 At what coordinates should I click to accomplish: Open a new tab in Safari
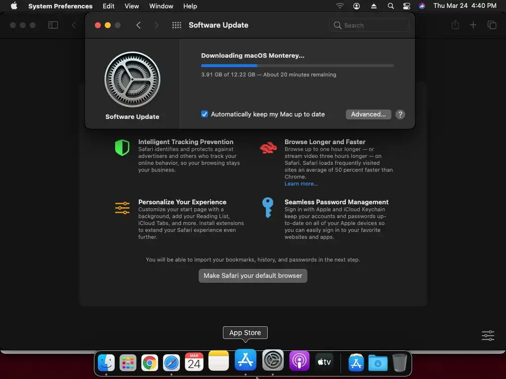(473, 25)
